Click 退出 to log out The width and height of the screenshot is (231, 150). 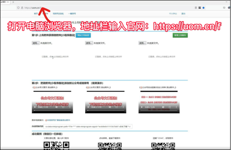183,14
